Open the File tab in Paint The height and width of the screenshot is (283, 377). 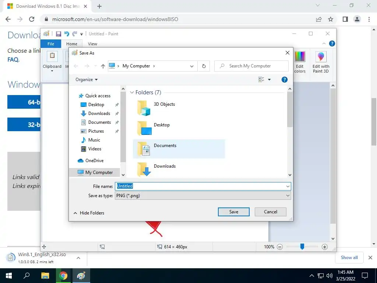coord(51,44)
